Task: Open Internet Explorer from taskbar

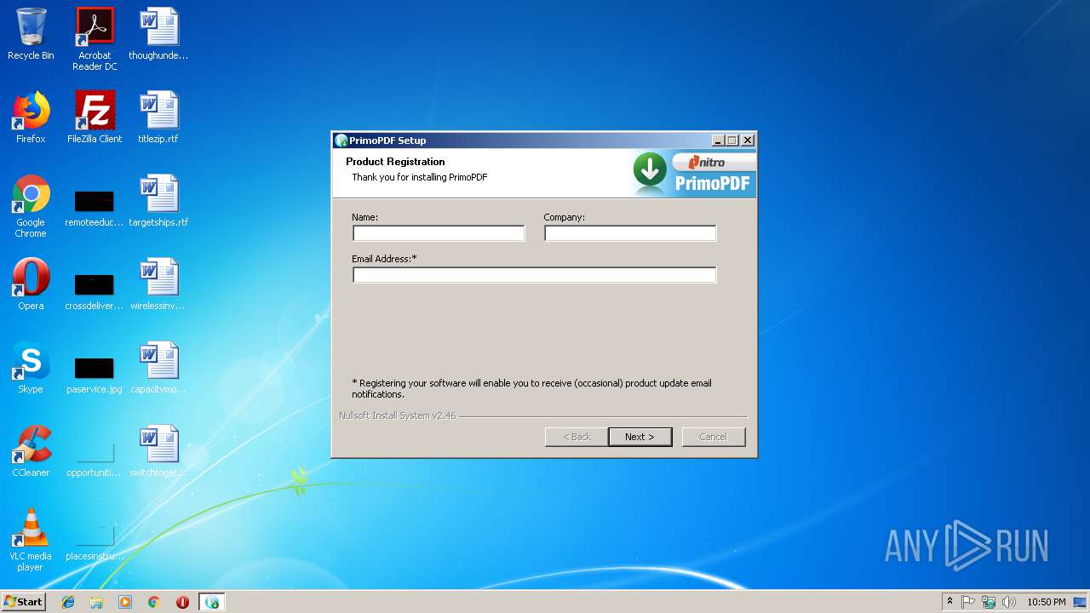Action: tap(68, 602)
